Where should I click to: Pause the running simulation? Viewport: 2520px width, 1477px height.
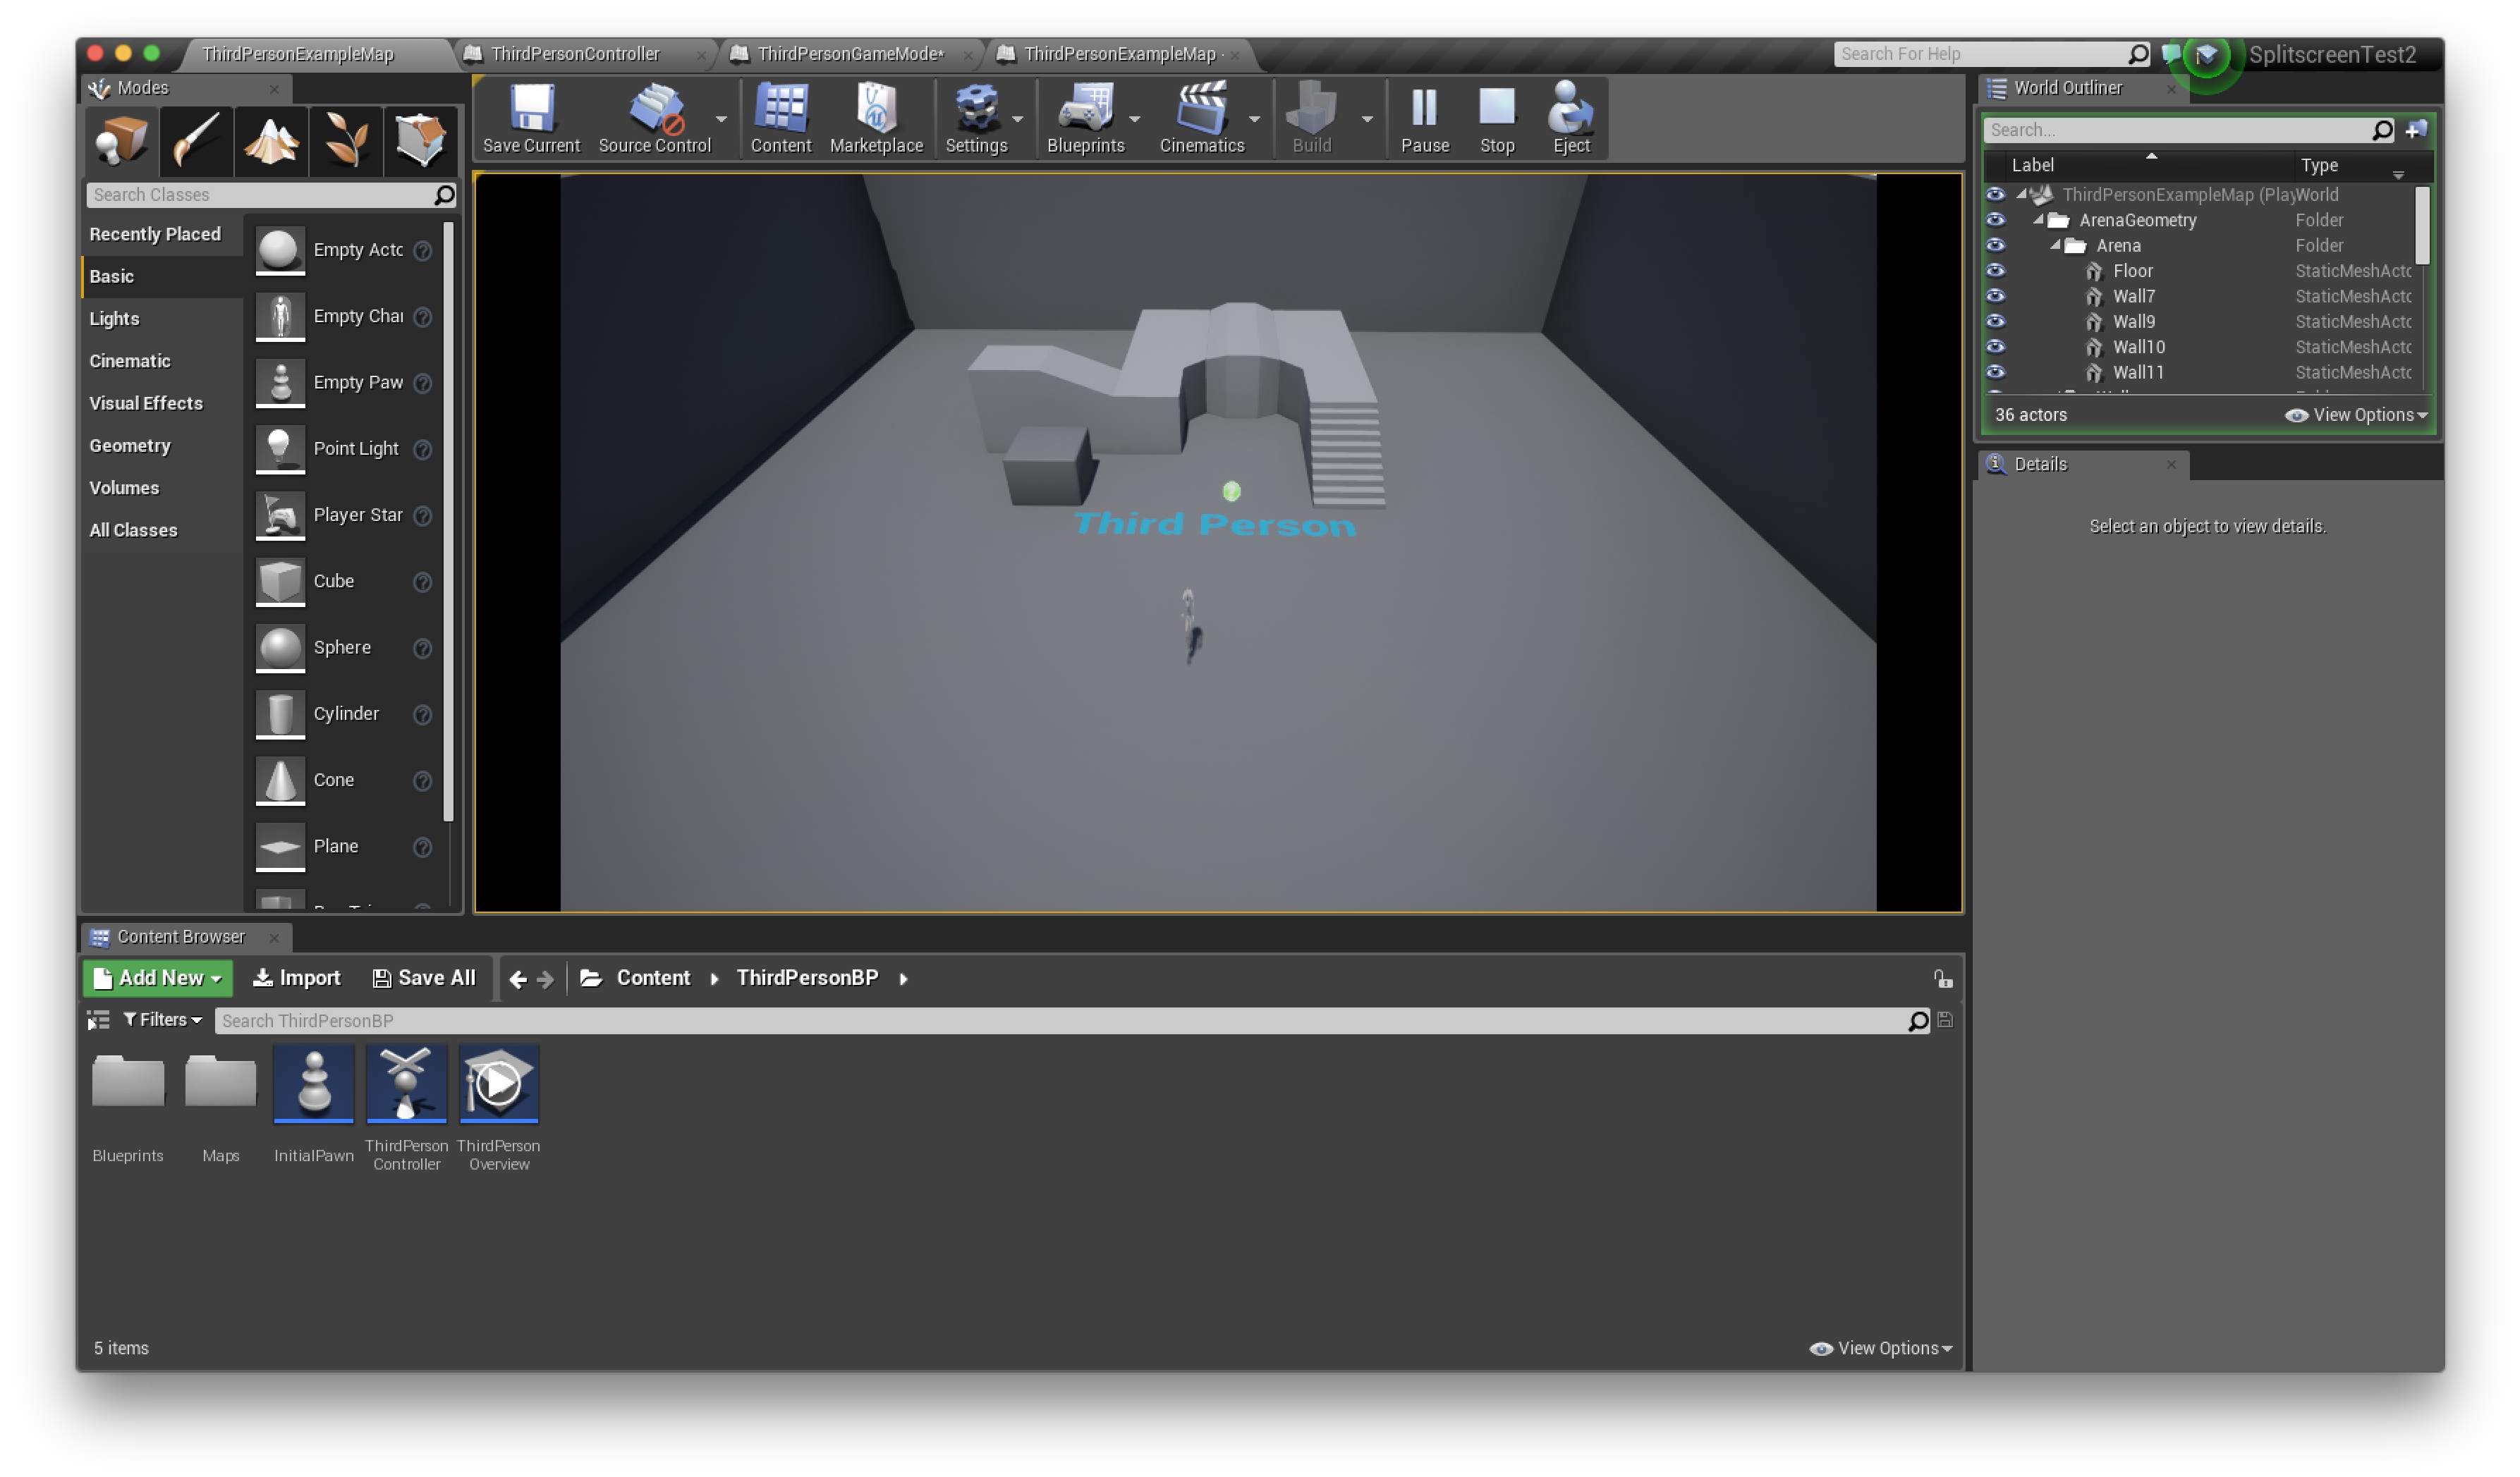[1425, 118]
